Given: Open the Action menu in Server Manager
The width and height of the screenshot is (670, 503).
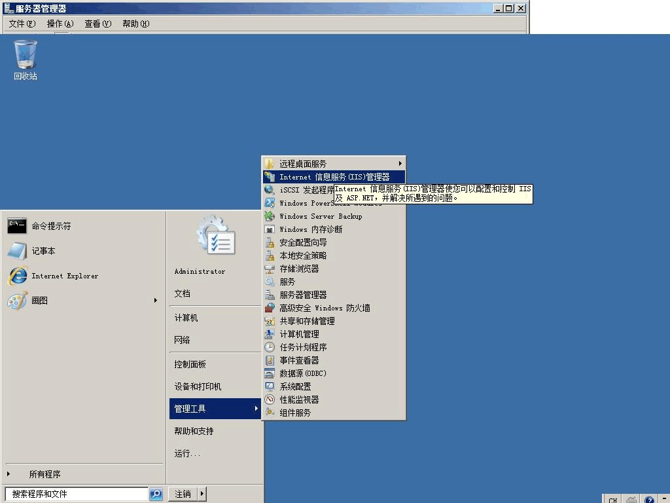Looking at the screenshot, I should tap(60, 24).
